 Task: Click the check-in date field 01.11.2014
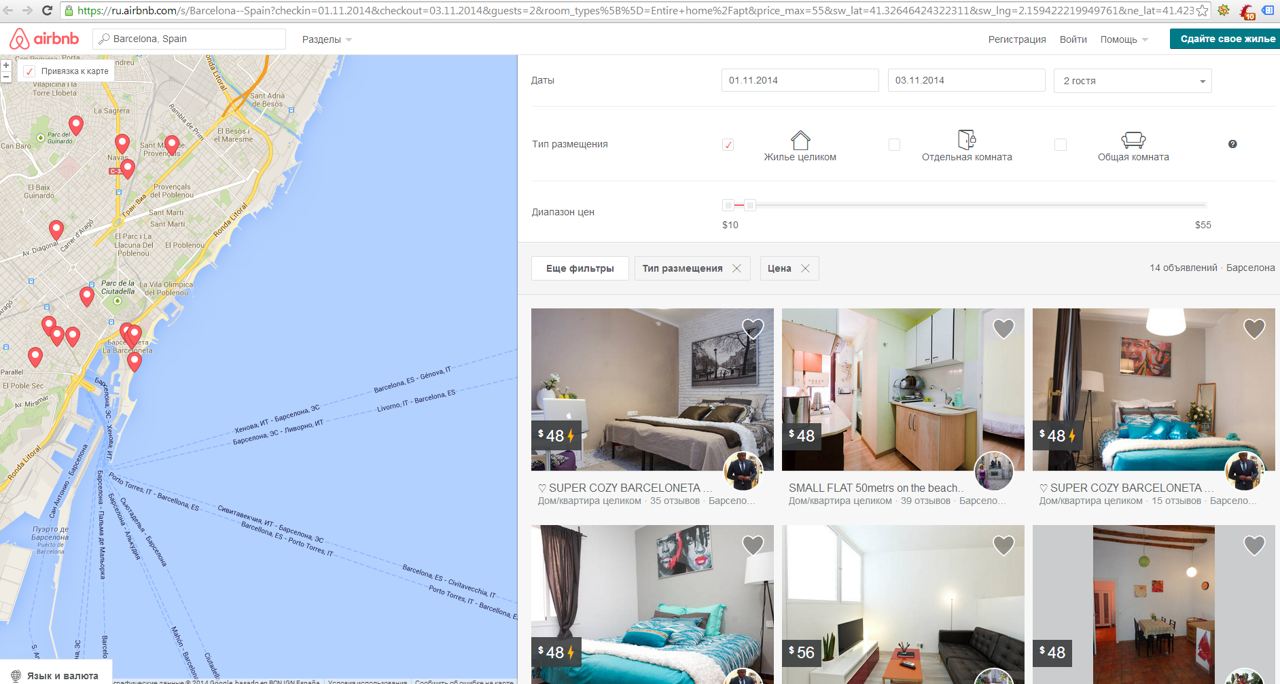pyautogui.click(x=800, y=80)
